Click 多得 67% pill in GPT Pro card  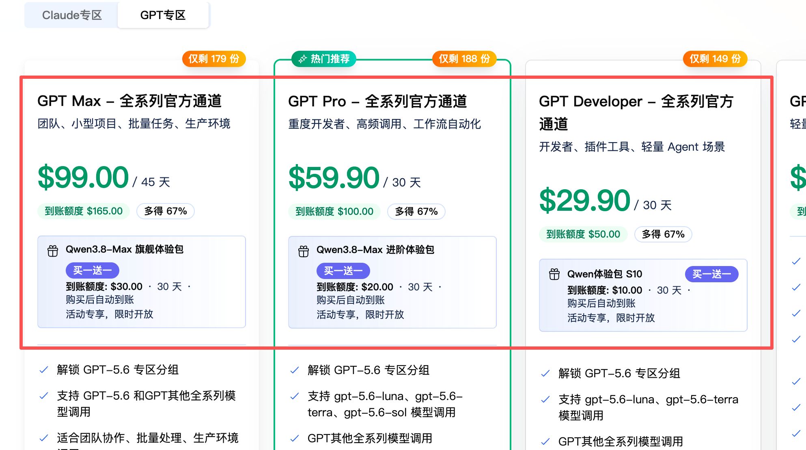click(x=416, y=212)
